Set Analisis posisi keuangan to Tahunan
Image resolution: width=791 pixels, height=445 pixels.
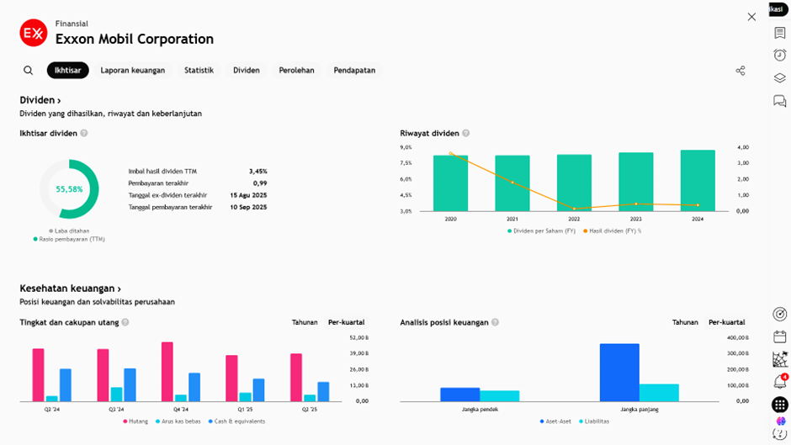click(685, 322)
